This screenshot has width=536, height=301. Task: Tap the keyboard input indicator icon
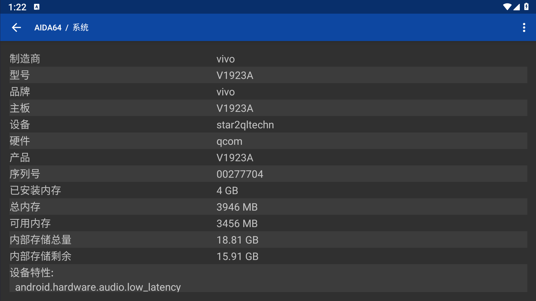click(x=37, y=7)
